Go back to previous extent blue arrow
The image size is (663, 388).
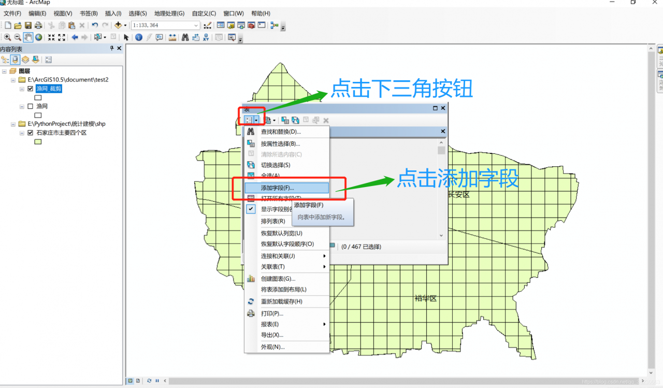[75, 37]
